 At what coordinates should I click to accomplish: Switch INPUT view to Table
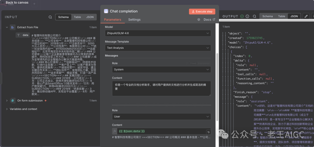click(78, 17)
